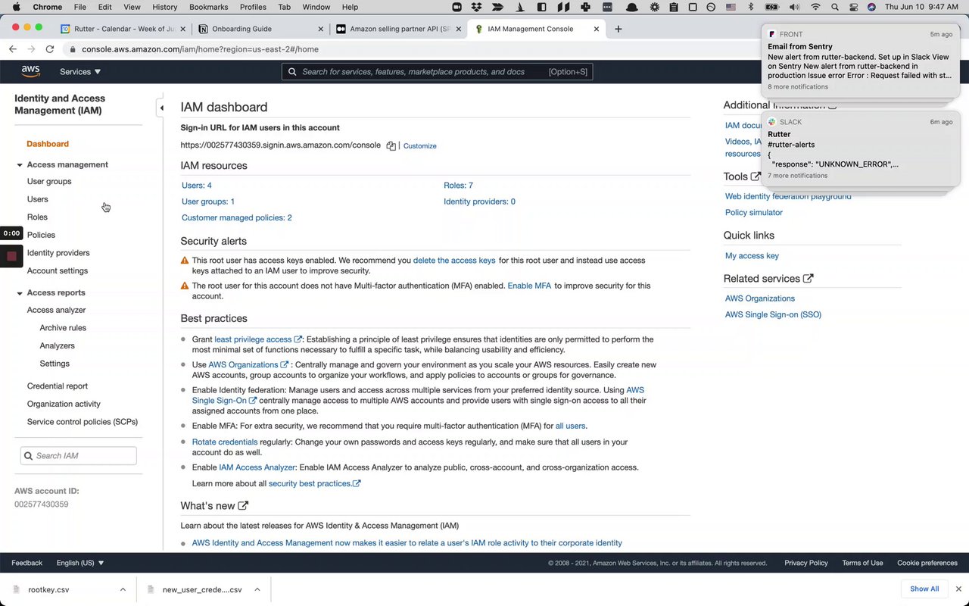Open Service control policies (SCPs)
Image resolution: width=969 pixels, height=606 pixels.
(83, 422)
